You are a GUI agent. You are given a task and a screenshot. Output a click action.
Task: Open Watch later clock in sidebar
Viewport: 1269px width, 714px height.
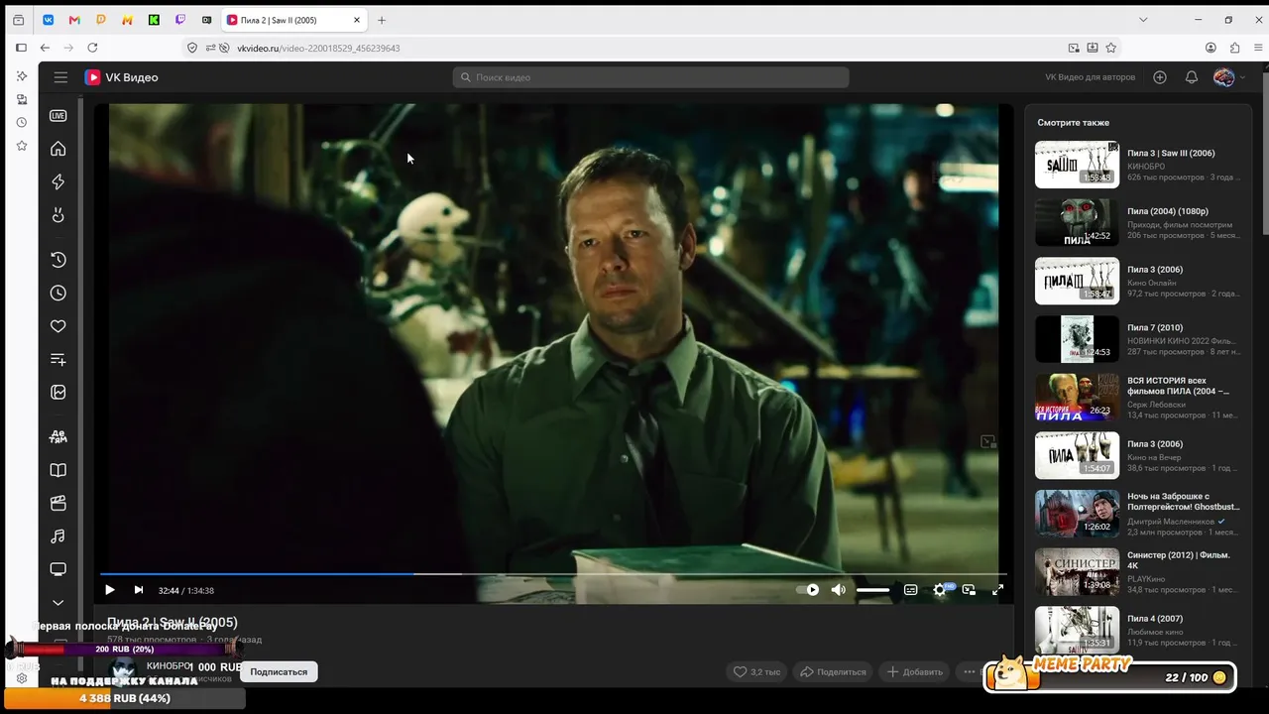58,294
